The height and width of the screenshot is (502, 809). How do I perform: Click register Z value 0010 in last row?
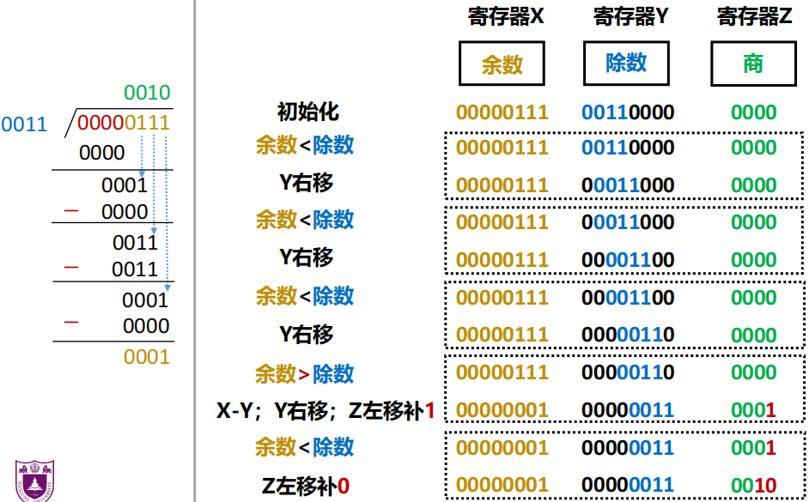(x=753, y=486)
